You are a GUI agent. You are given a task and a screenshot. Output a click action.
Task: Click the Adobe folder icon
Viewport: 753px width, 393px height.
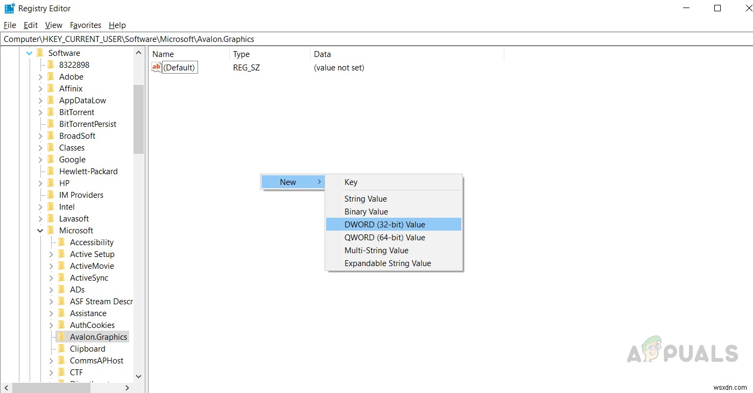[x=51, y=76]
